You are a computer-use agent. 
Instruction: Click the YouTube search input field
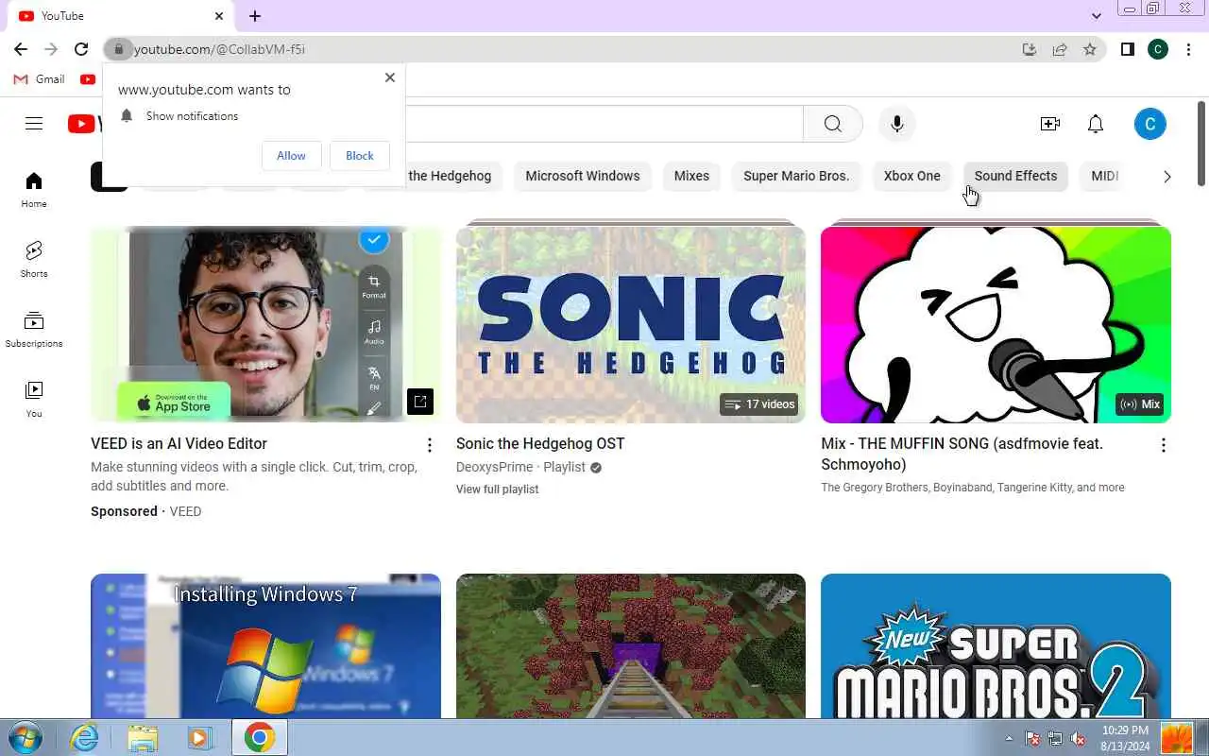pyautogui.click(x=604, y=124)
